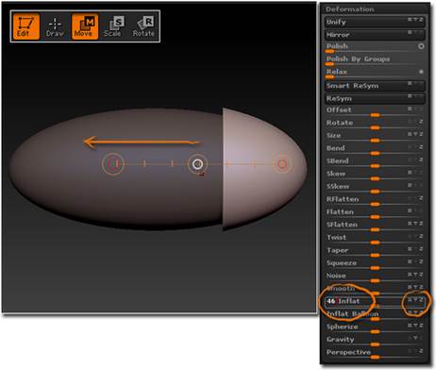Click the Smart ReSym button
Screen dimensions: 436x370
point(375,86)
